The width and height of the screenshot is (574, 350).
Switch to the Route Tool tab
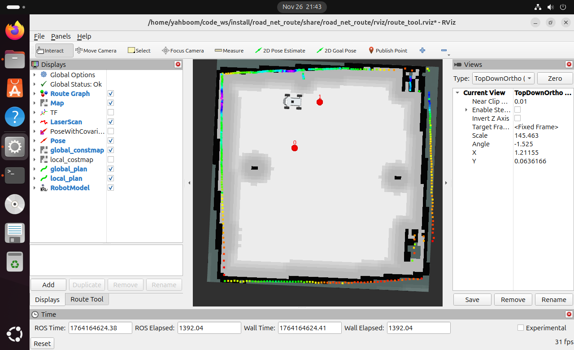pyautogui.click(x=87, y=299)
